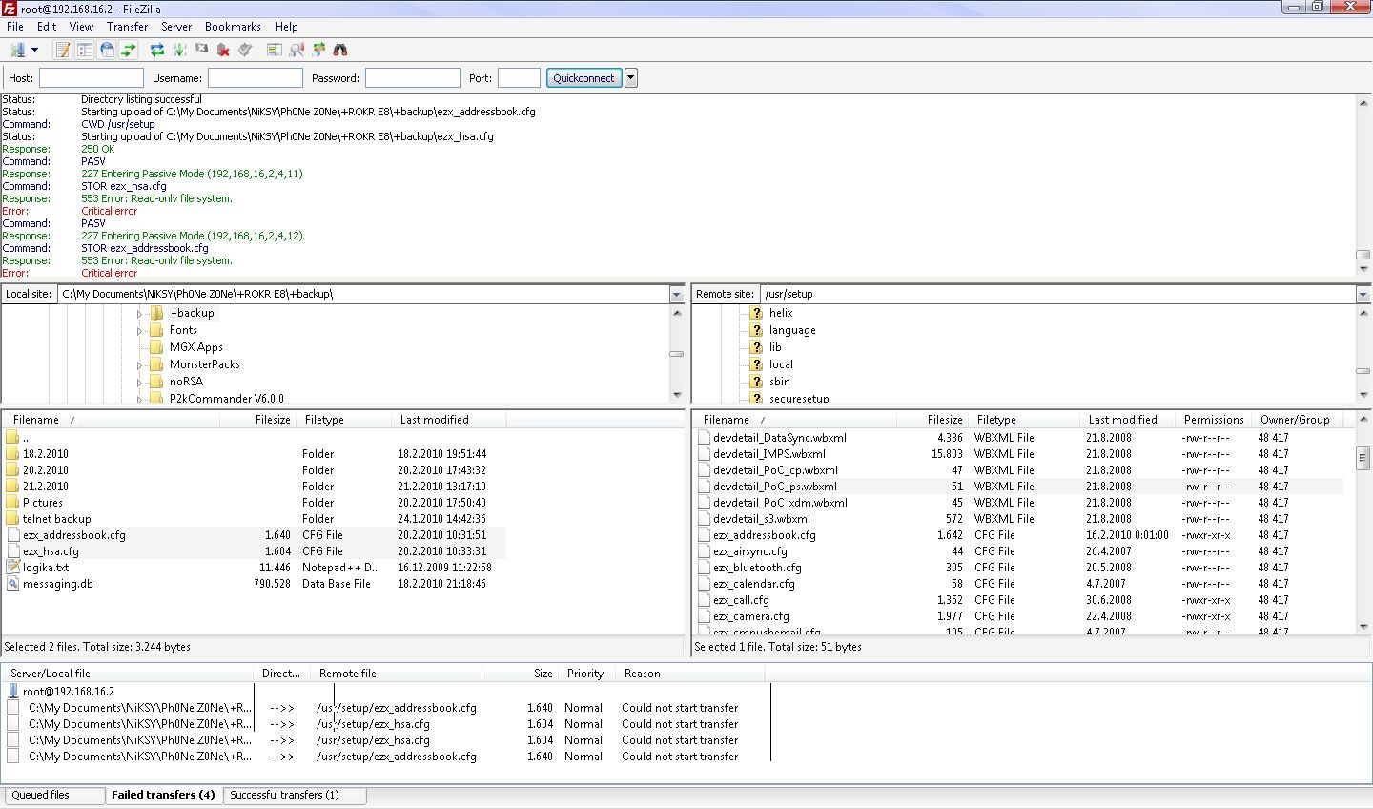This screenshot has width=1373, height=809.
Task: Toggle synchronized browsing icon
Action: [x=318, y=50]
